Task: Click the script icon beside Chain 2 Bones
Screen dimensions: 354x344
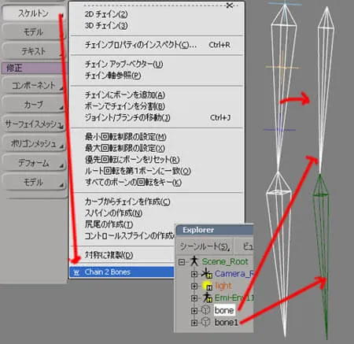Action: pyautogui.click(x=76, y=272)
